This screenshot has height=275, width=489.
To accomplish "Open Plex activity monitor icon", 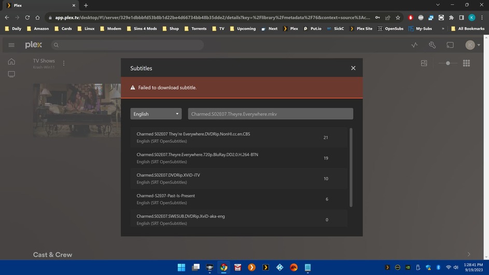I will [414, 45].
